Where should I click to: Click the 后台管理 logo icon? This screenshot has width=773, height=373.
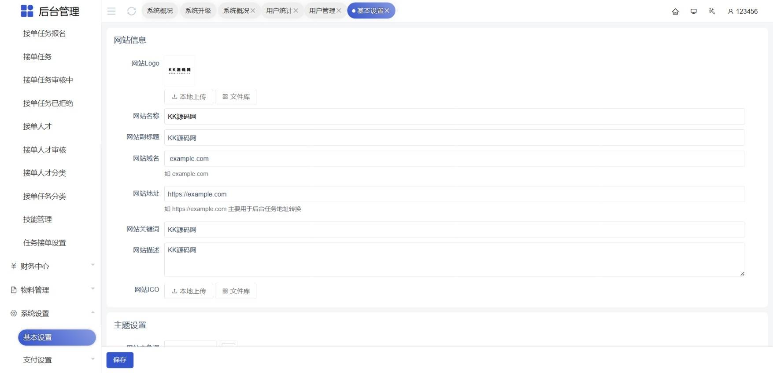coord(27,11)
